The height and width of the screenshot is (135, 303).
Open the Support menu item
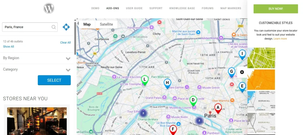pyautogui.click(x=156, y=8)
